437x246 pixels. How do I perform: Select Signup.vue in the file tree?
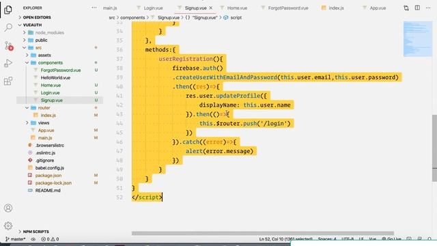52,100
